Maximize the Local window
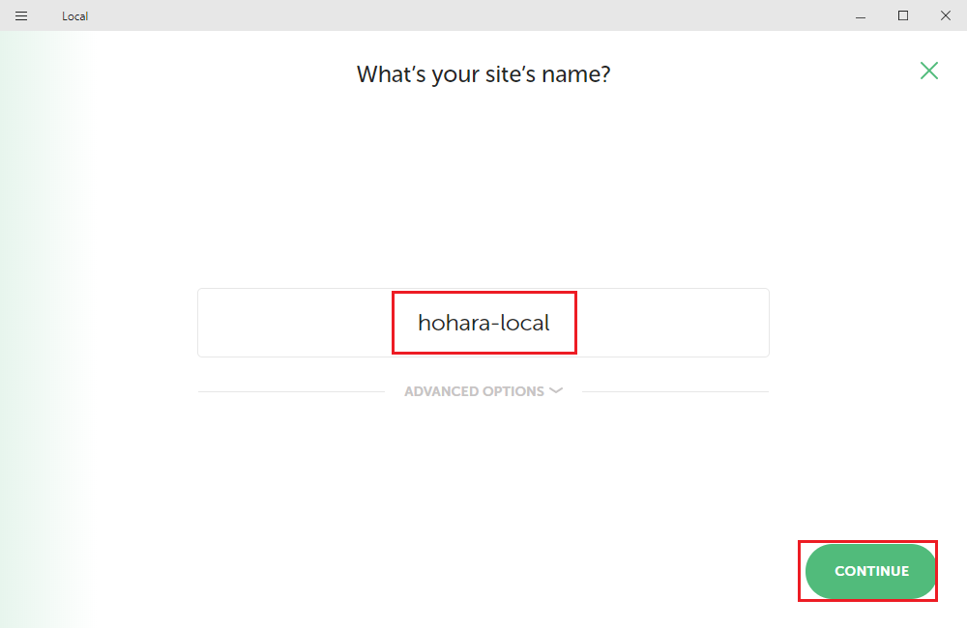This screenshot has width=967, height=628. pos(903,15)
